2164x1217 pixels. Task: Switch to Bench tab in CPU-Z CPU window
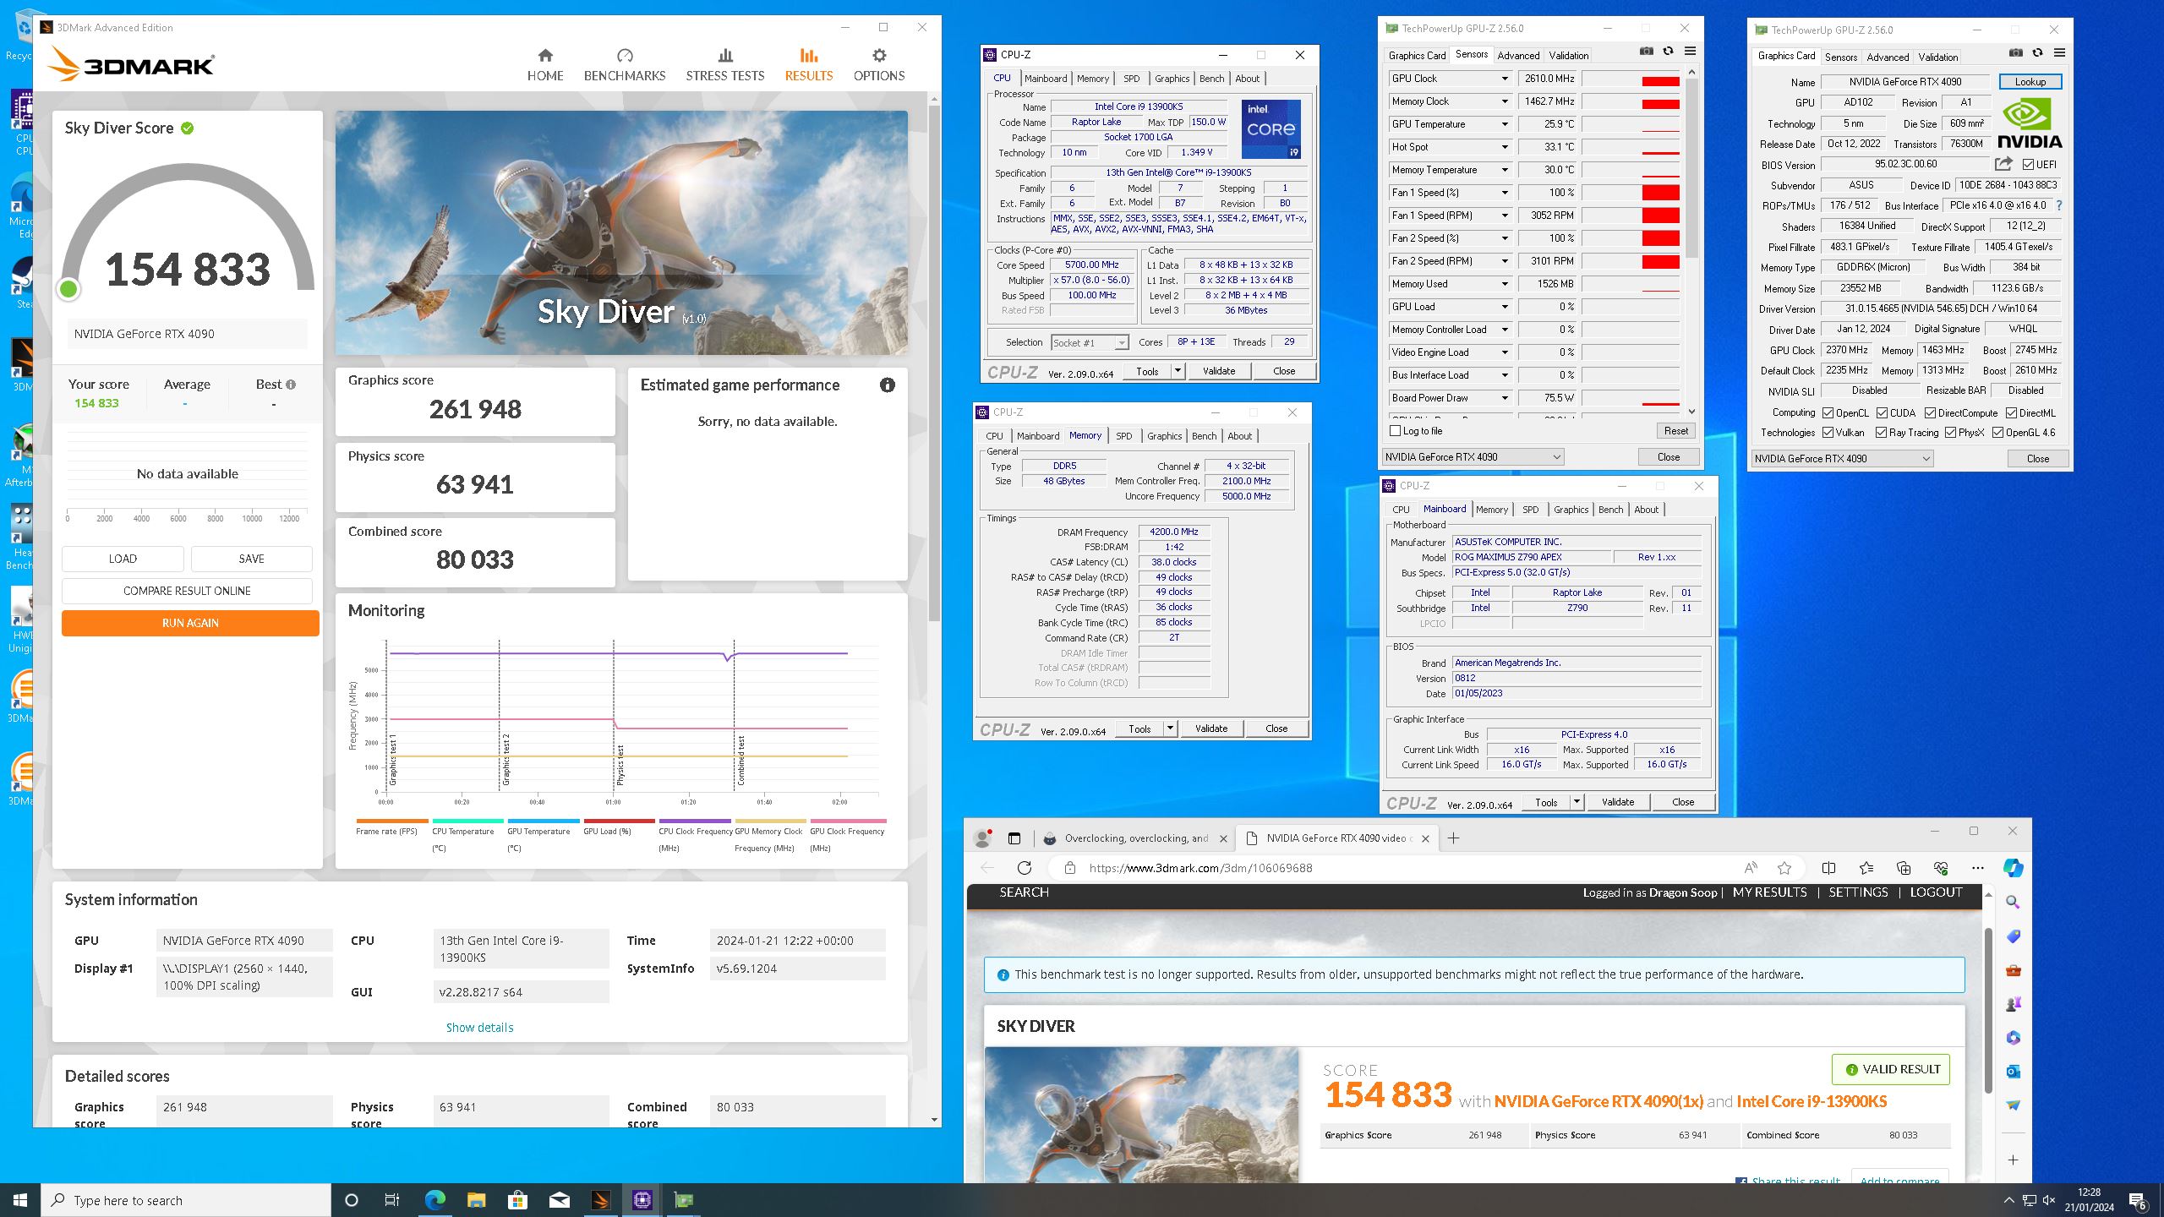(x=1211, y=79)
